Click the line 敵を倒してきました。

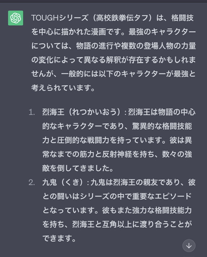[78, 168]
